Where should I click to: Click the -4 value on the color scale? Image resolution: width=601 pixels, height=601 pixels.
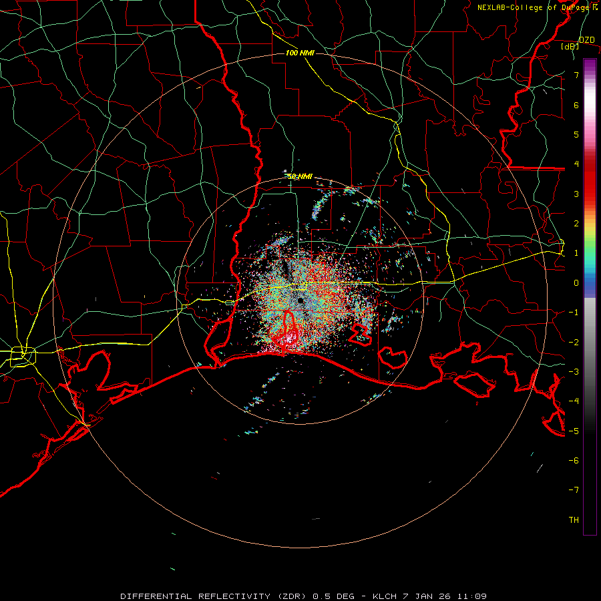coord(574,401)
